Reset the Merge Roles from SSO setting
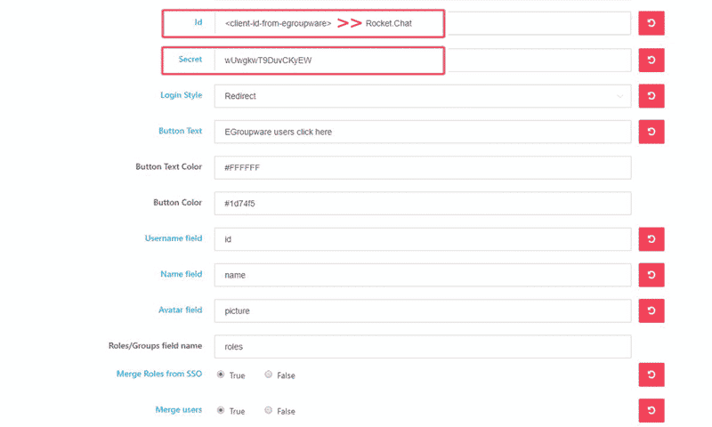Viewport: 712px width, 427px height. pos(651,375)
